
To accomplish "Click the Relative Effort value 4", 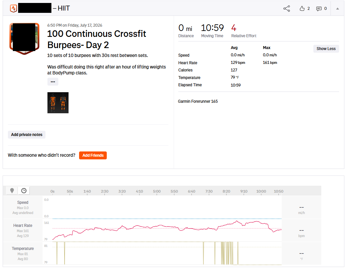I will pyautogui.click(x=234, y=28).
